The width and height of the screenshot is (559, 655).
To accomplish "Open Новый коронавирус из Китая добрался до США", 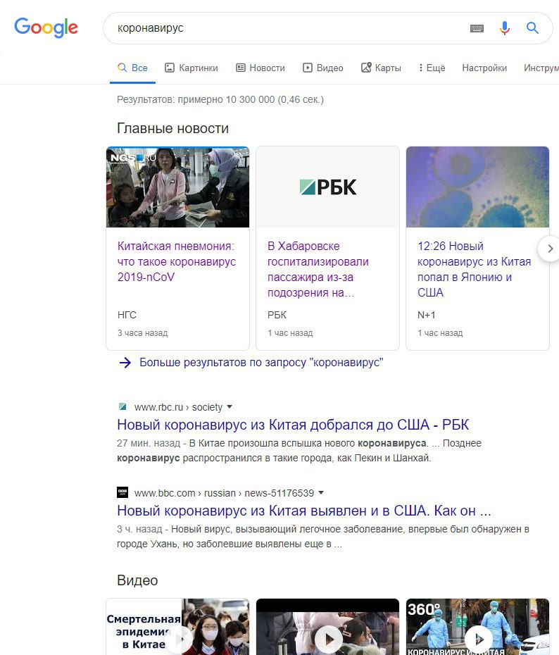I will click(x=293, y=425).
